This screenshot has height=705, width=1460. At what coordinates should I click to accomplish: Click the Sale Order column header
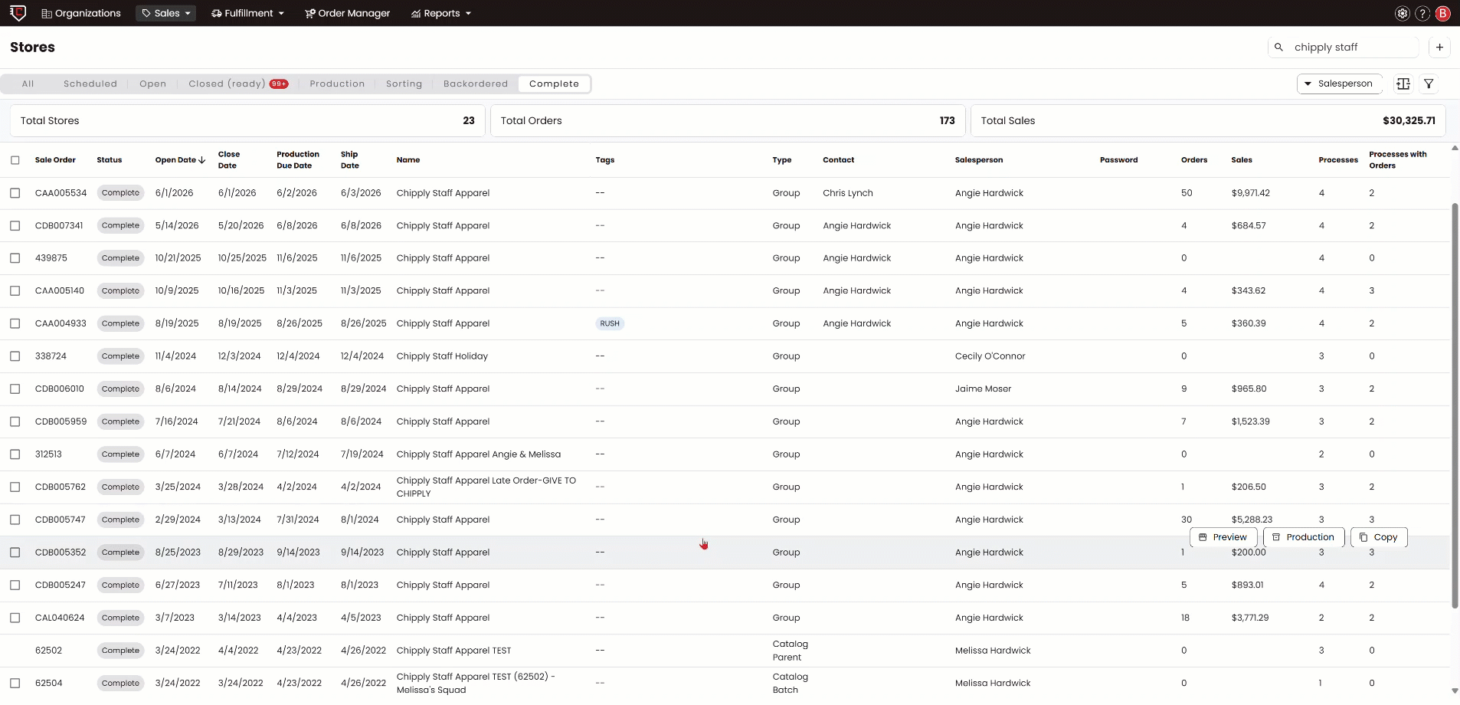55,160
